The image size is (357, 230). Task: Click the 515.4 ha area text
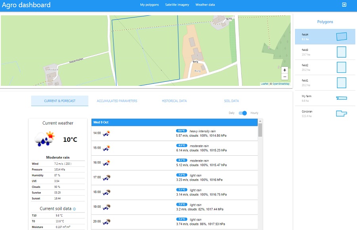click(307, 116)
